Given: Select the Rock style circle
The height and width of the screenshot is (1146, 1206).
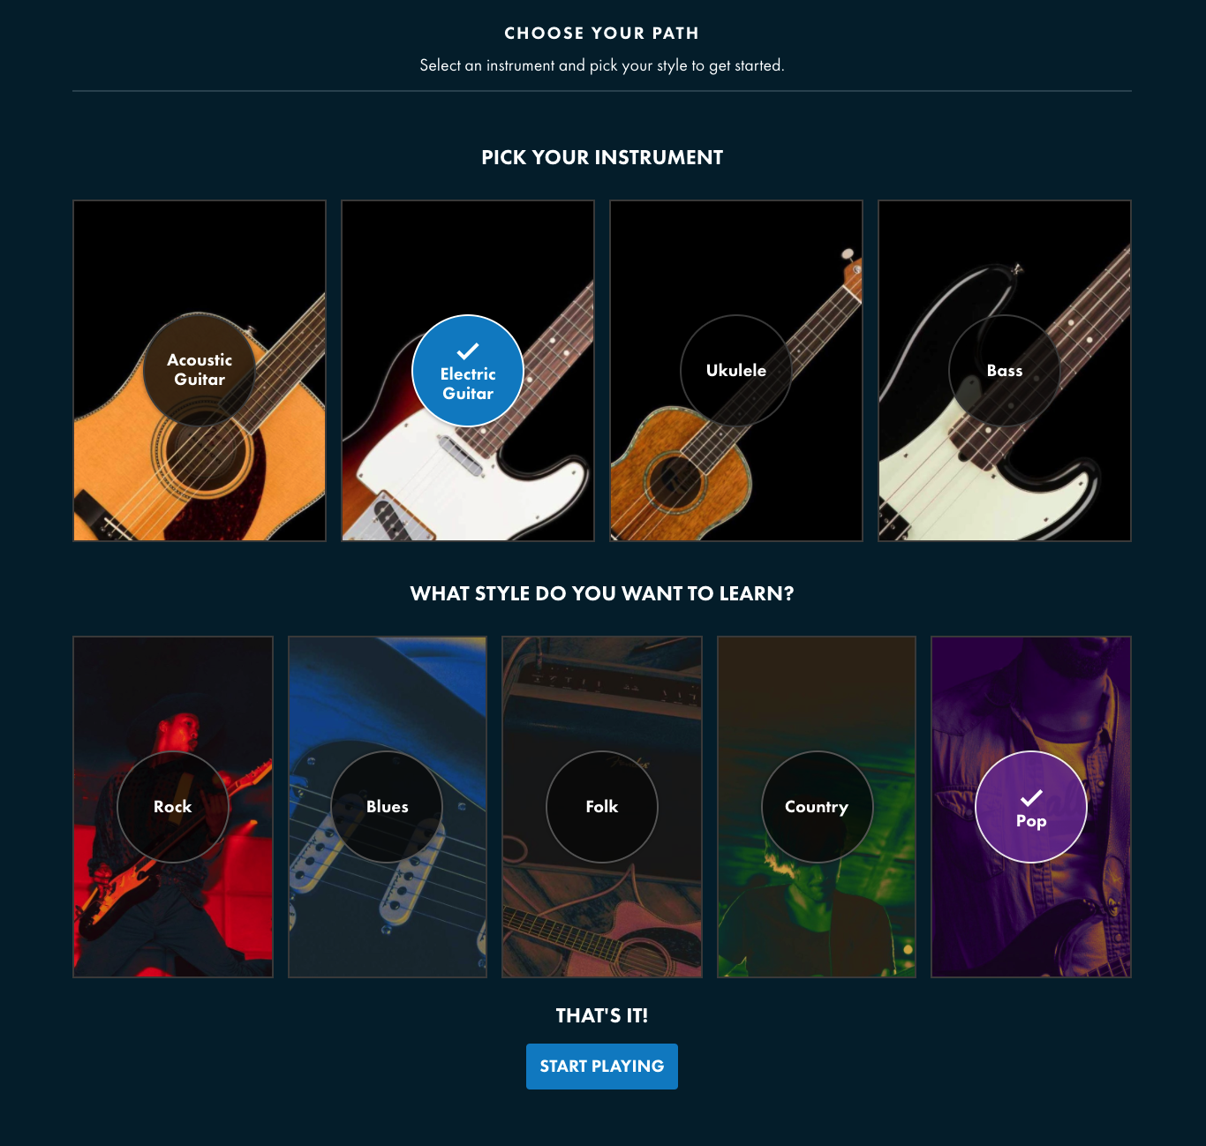Looking at the screenshot, I should (x=173, y=806).
